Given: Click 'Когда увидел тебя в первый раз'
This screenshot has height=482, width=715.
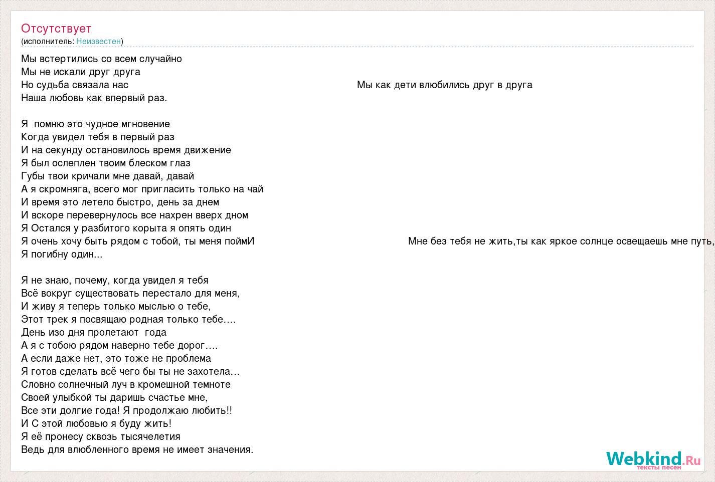Looking at the screenshot, I should click(x=98, y=137).
